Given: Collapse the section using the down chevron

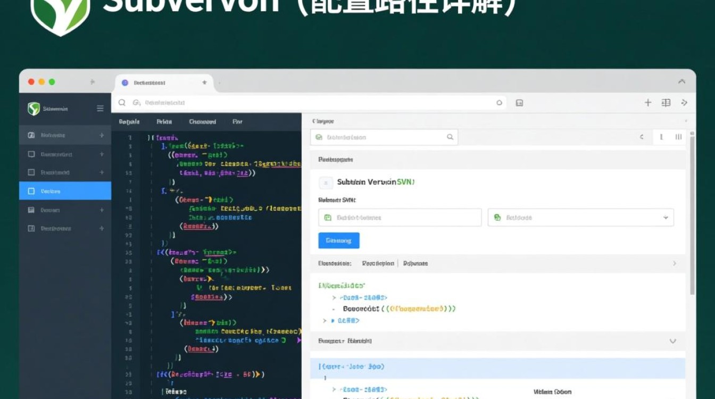Looking at the screenshot, I should [672, 341].
